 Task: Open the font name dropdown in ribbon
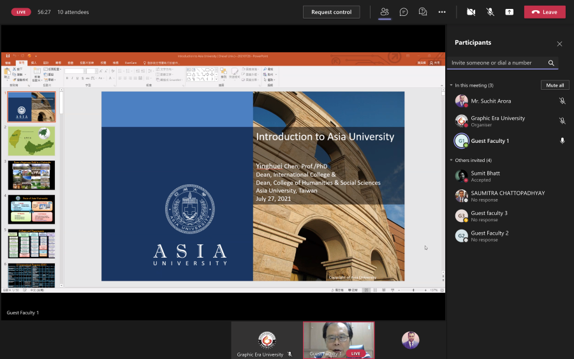85,71
